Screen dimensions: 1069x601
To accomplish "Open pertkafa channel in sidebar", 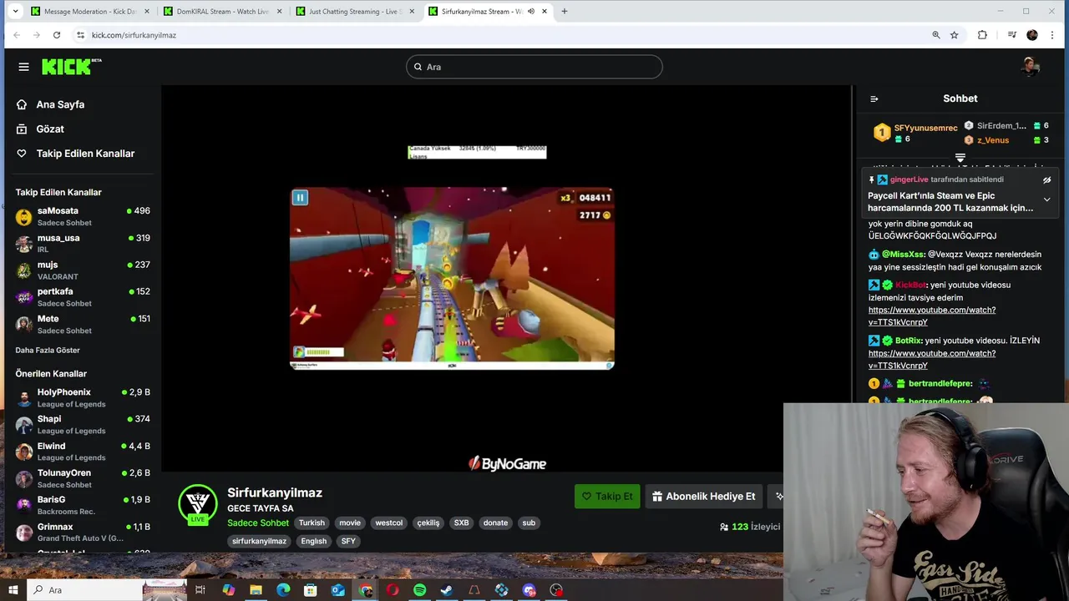I will tap(82, 296).
